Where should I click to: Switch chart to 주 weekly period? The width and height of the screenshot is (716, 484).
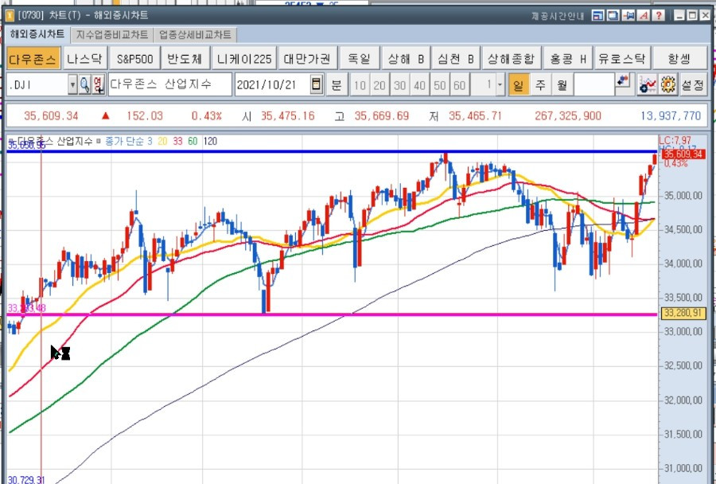(540, 85)
